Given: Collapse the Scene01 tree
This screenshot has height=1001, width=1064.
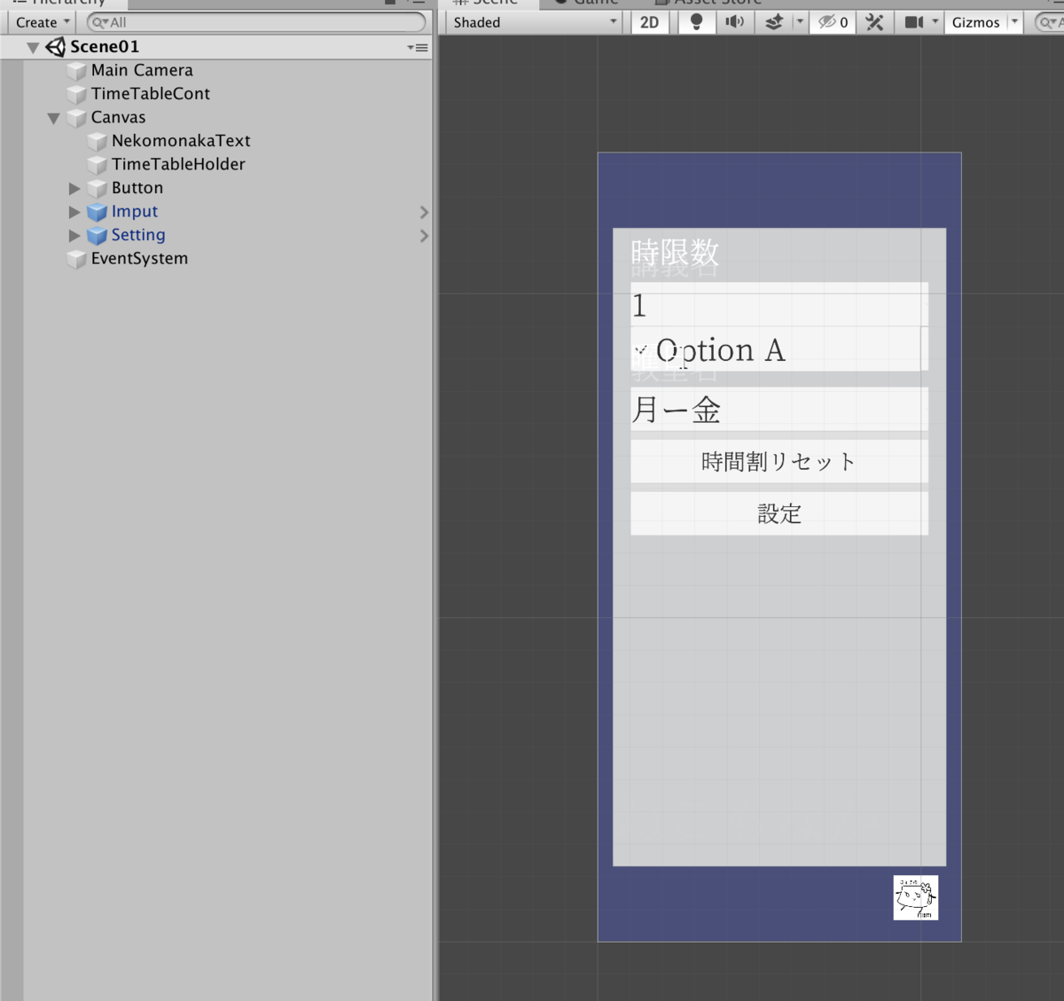Looking at the screenshot, I should coord(33,48).
